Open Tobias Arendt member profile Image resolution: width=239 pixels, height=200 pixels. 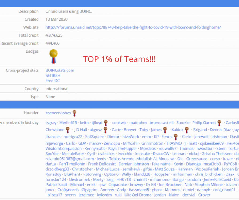click(x=121, y=159)
